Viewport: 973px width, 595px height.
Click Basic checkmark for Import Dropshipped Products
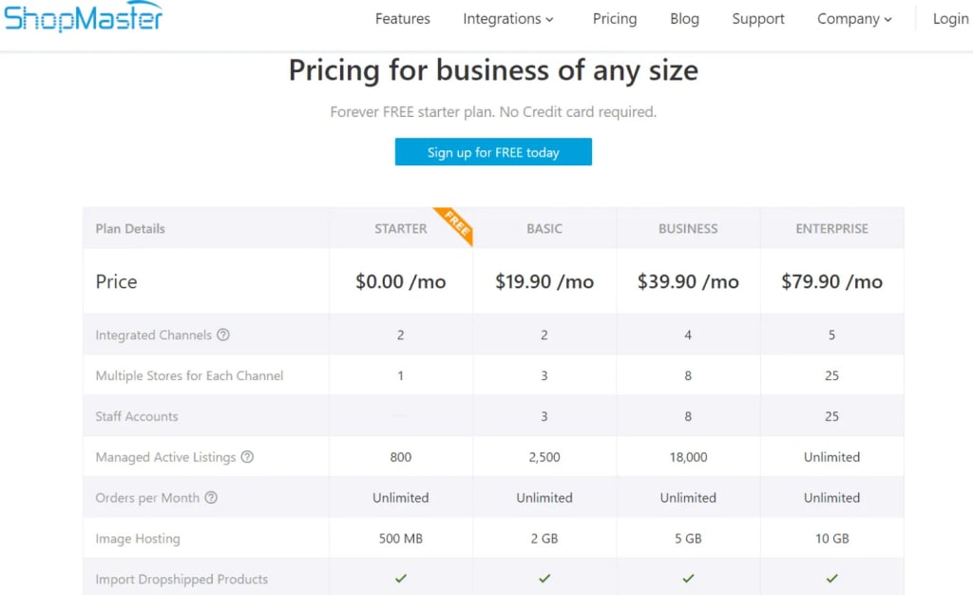[x=544, y=578]
